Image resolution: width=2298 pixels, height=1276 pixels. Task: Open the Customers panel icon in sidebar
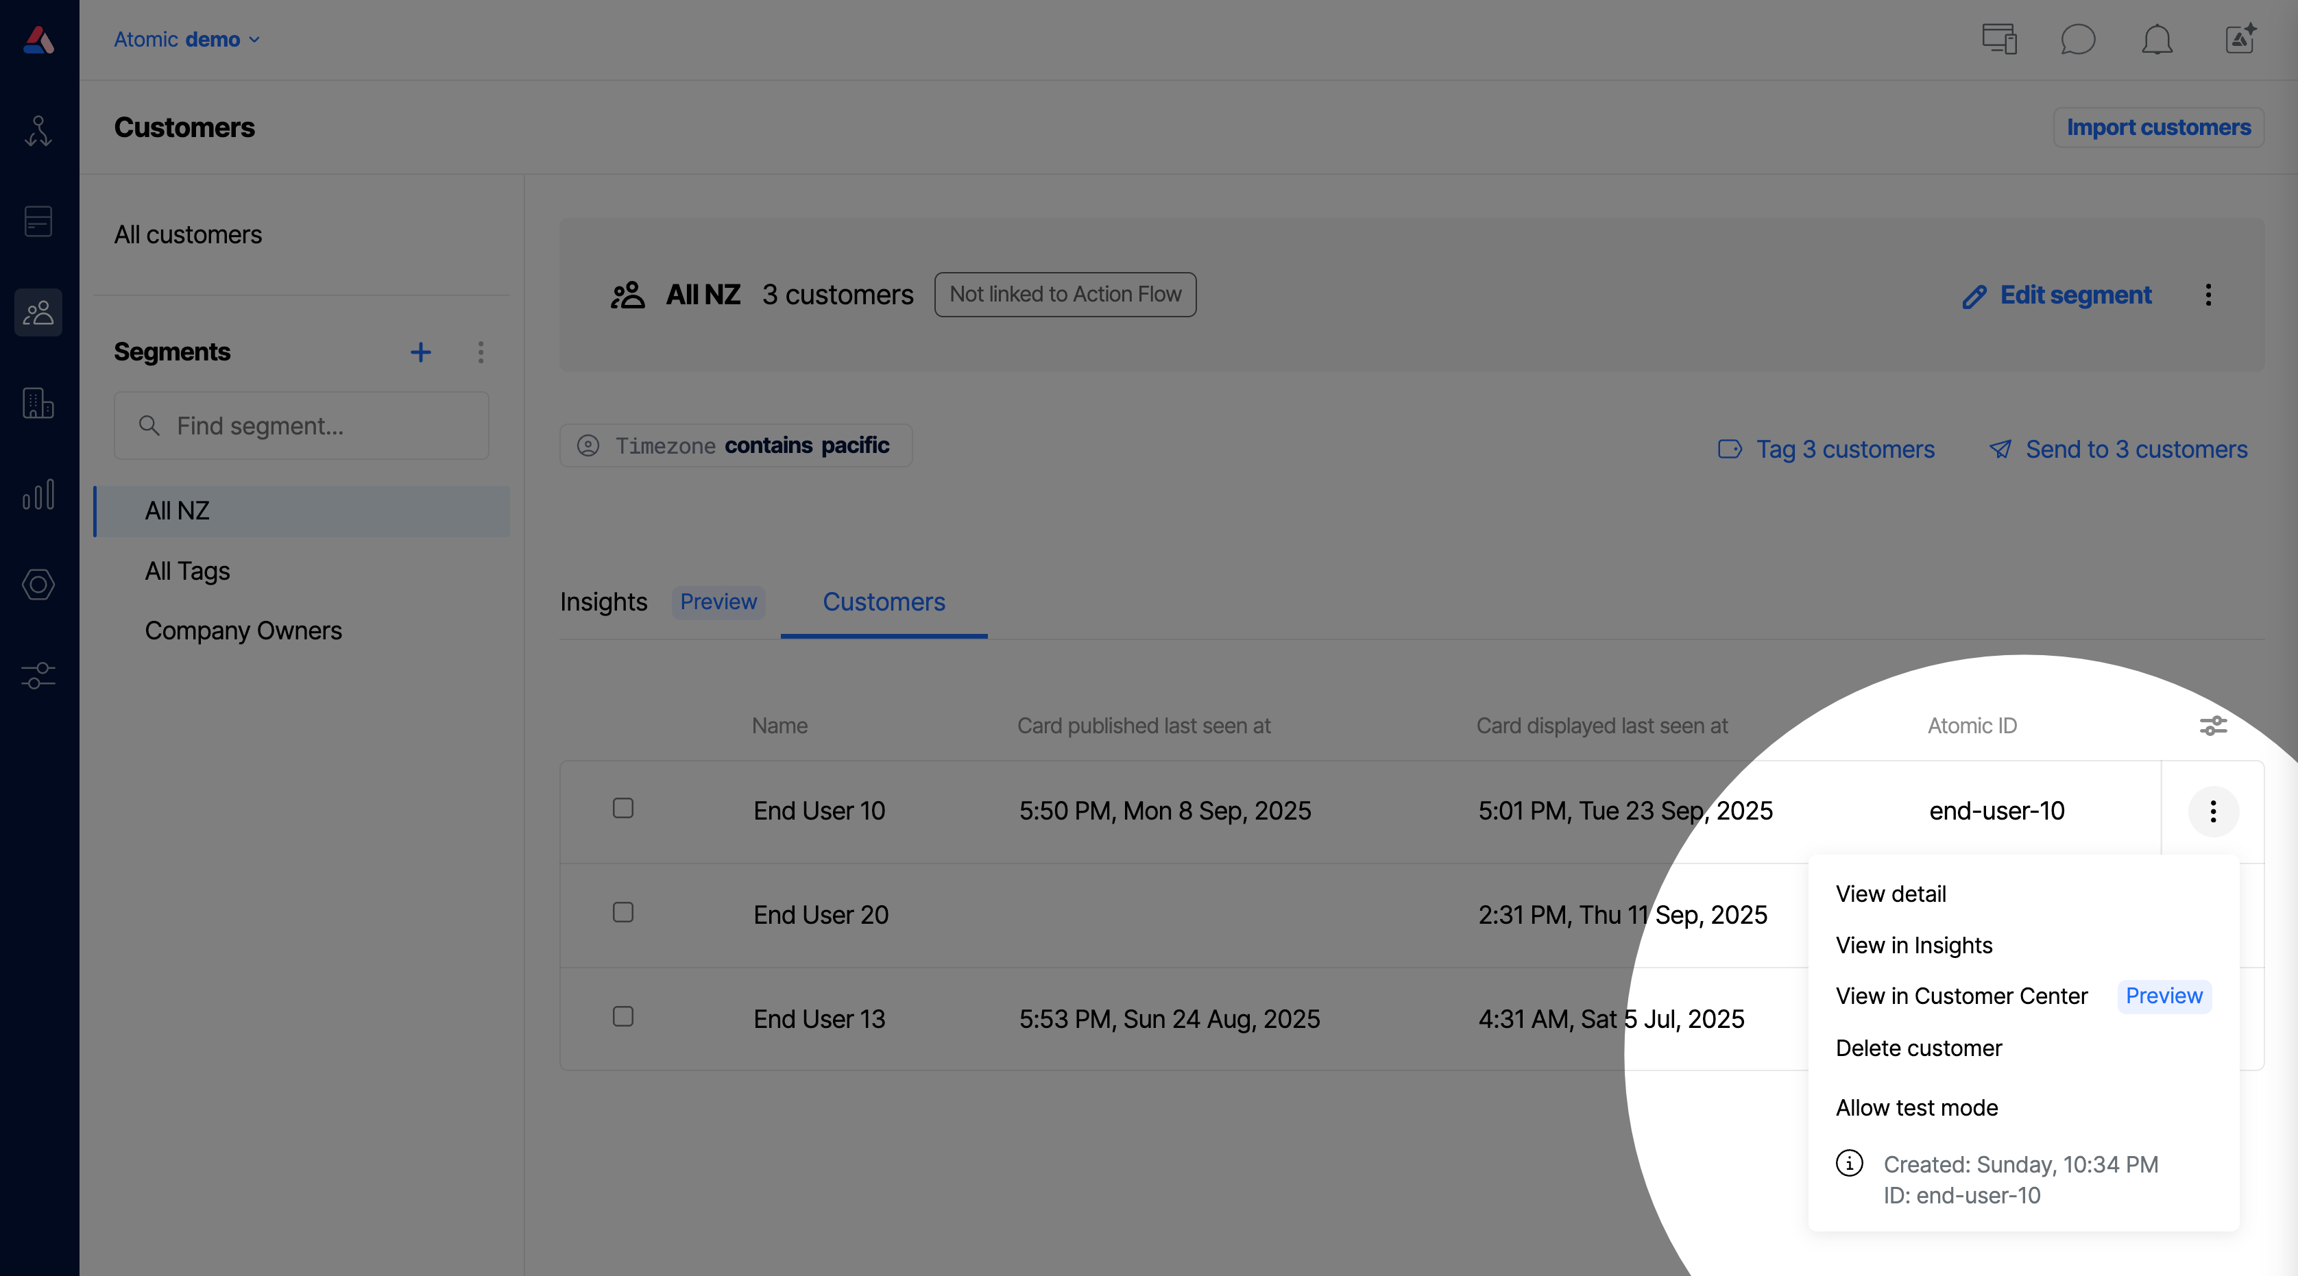(x=38, y=312)
